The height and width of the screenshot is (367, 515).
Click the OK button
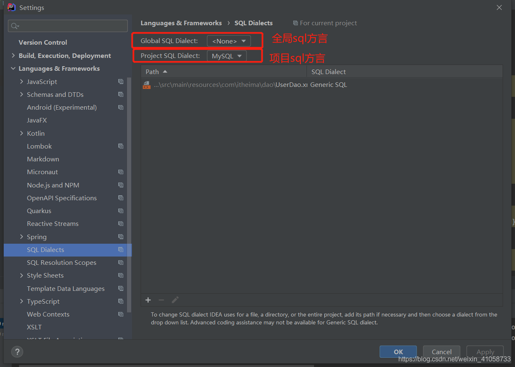tap(398, 352)
